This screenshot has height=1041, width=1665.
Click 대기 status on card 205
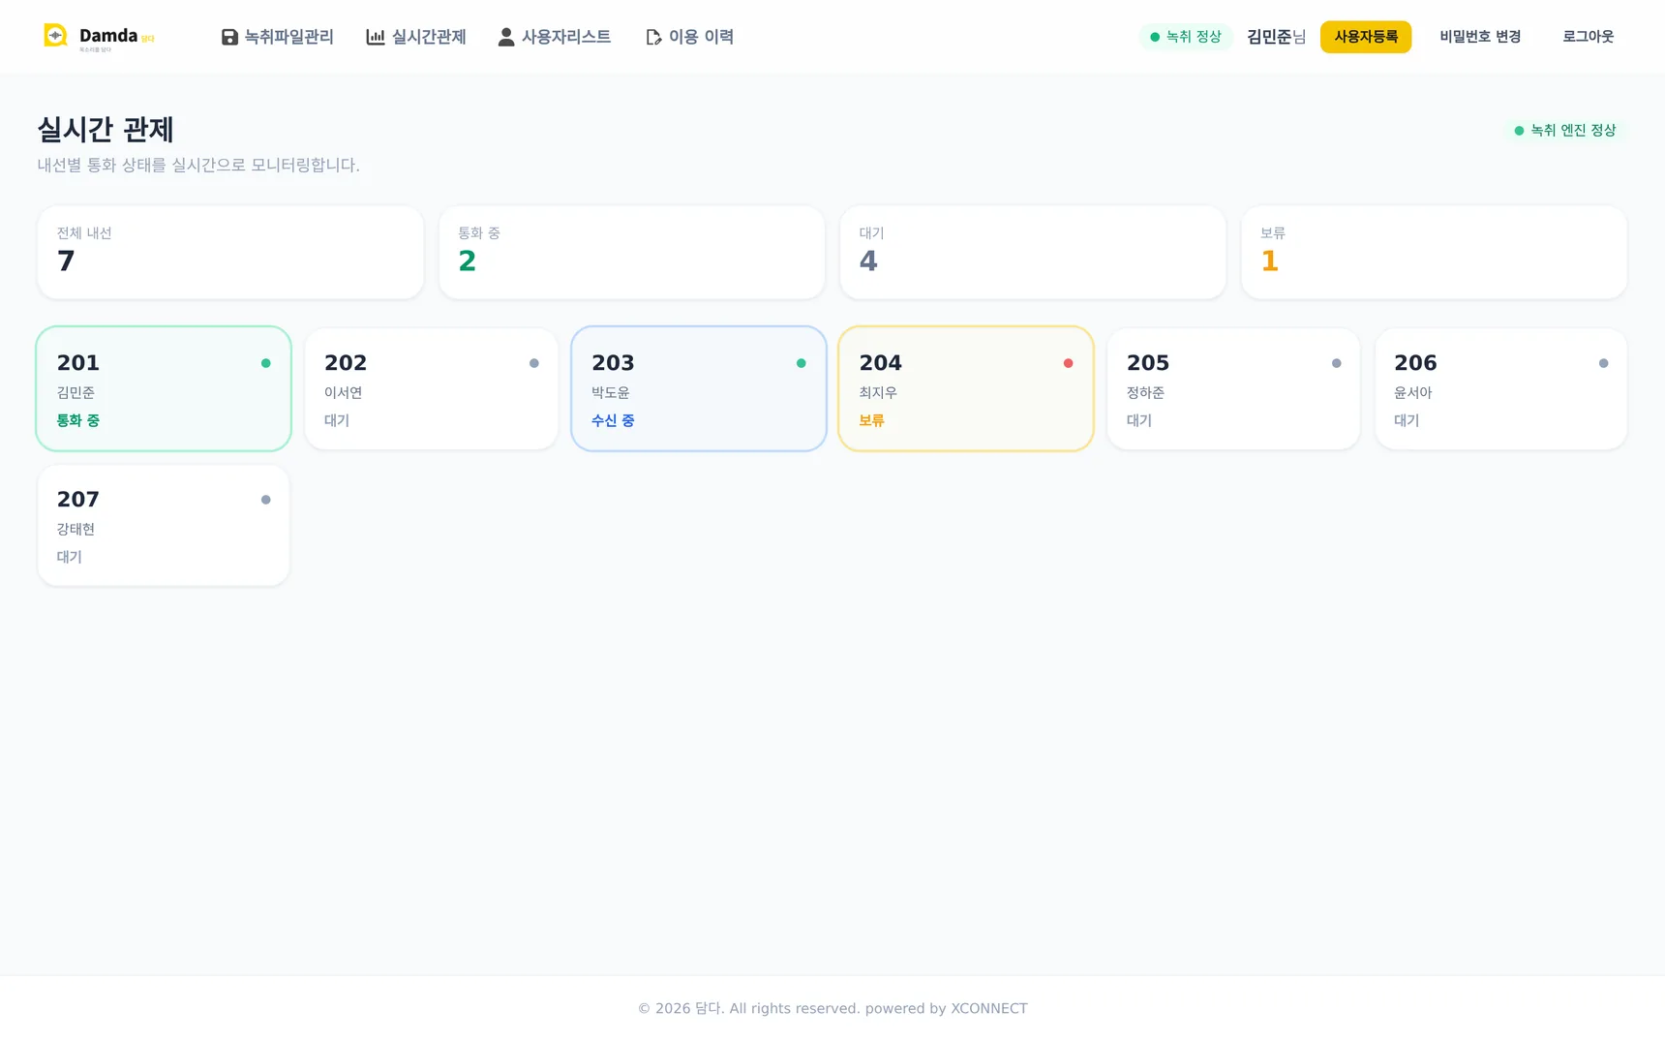(x=1139, y=421)
